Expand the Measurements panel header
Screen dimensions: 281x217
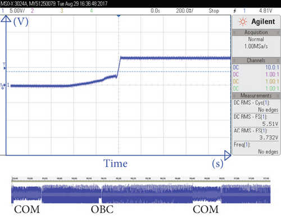[256, 96]
